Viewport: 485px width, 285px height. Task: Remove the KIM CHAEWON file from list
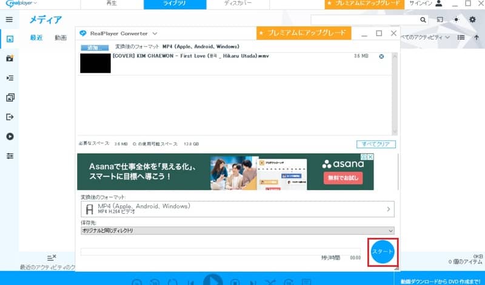pos(381,56)
